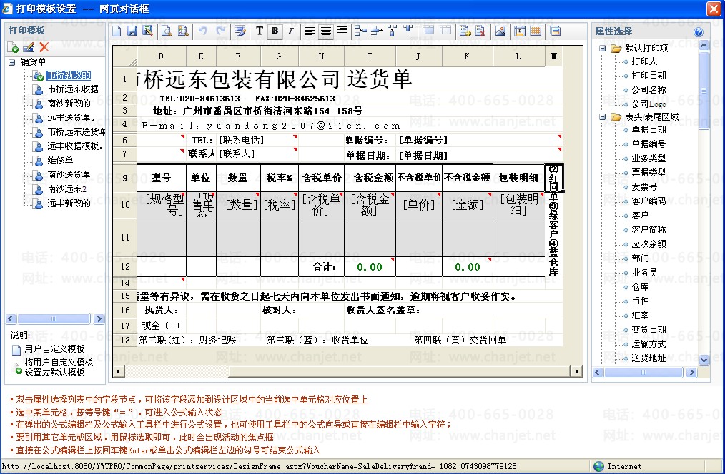Click template list horizontal scrollbar thumb
The width and height of the screenshot is (725, 474).
click(54, 319)
